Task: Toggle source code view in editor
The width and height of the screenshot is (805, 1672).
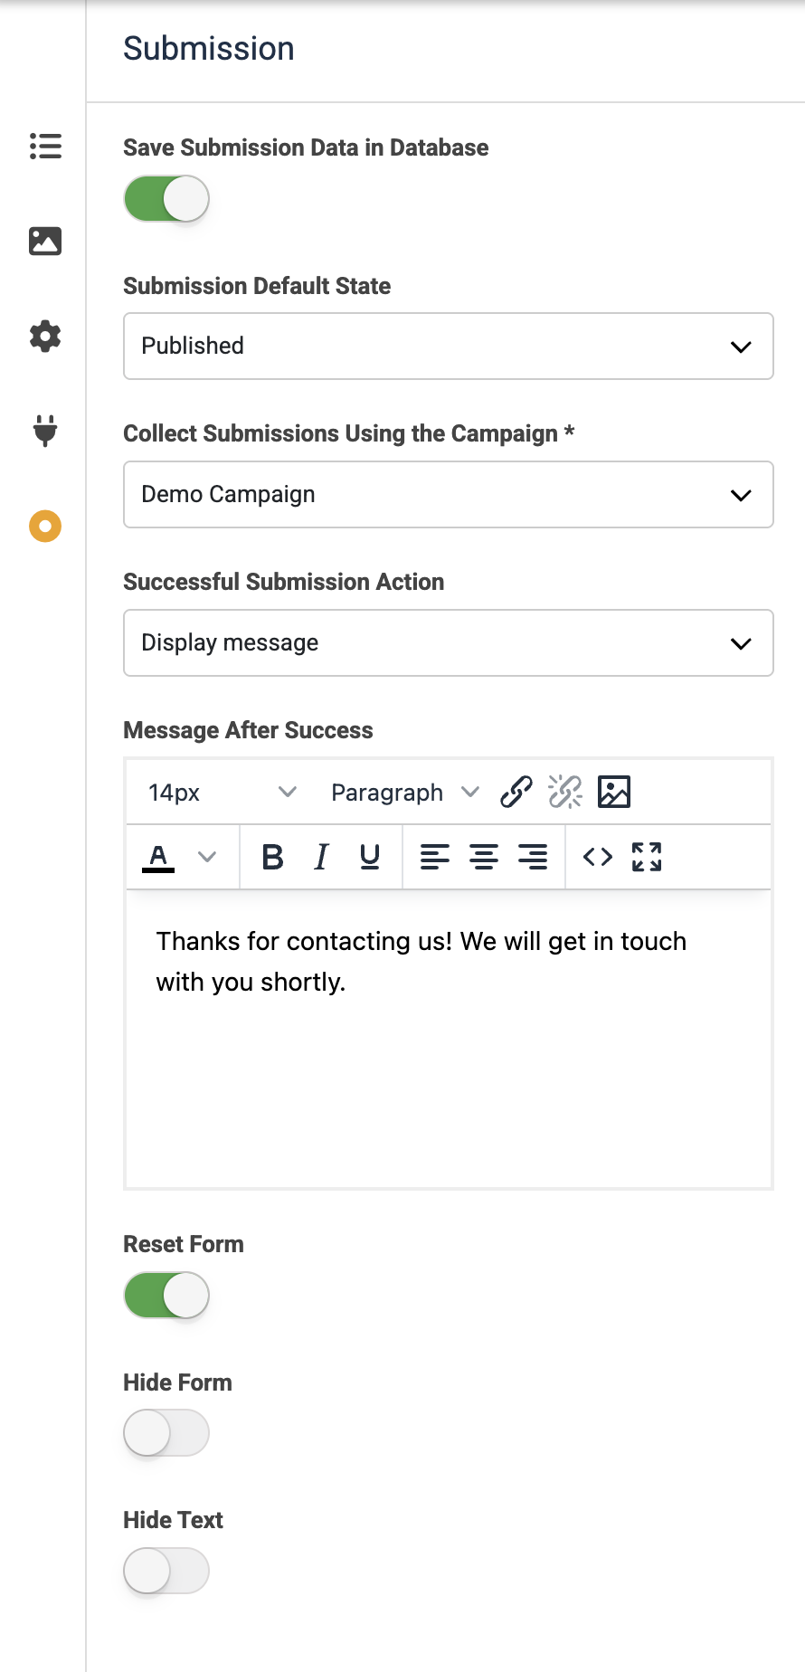Action: click(x=598, y=857)
